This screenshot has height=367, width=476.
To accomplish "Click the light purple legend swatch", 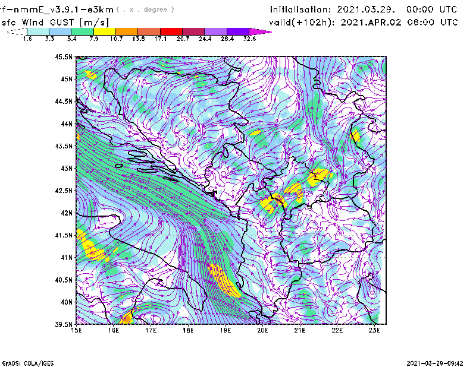I will pos(216,31).
